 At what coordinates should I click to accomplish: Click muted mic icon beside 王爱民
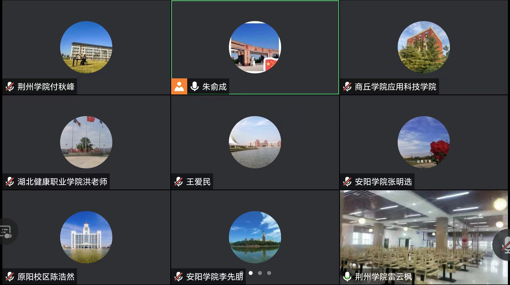179,182
